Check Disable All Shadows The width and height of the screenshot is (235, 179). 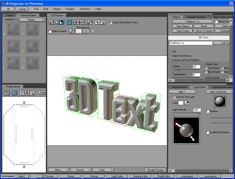click(x=208, y=132)
